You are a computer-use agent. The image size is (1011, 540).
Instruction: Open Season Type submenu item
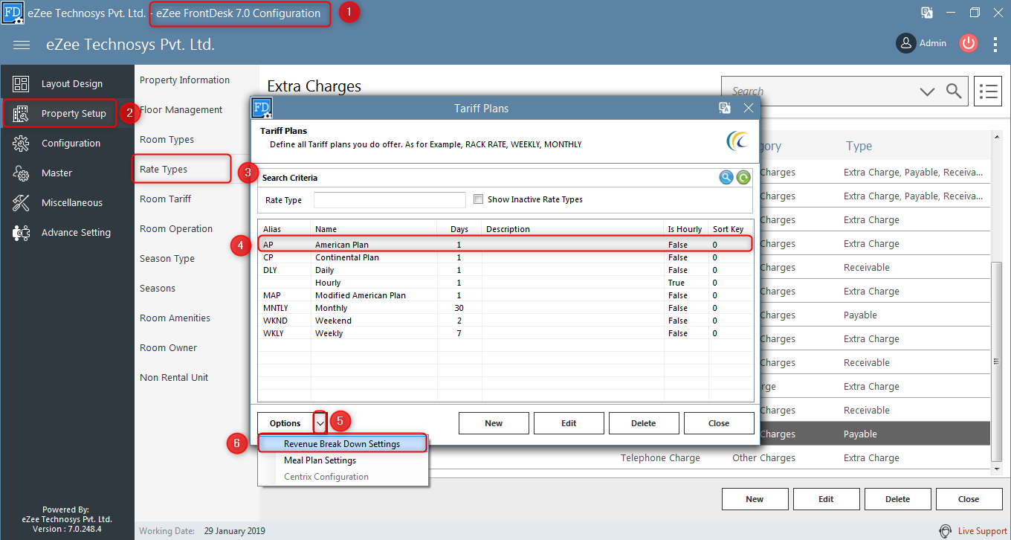tap(167, 259)
